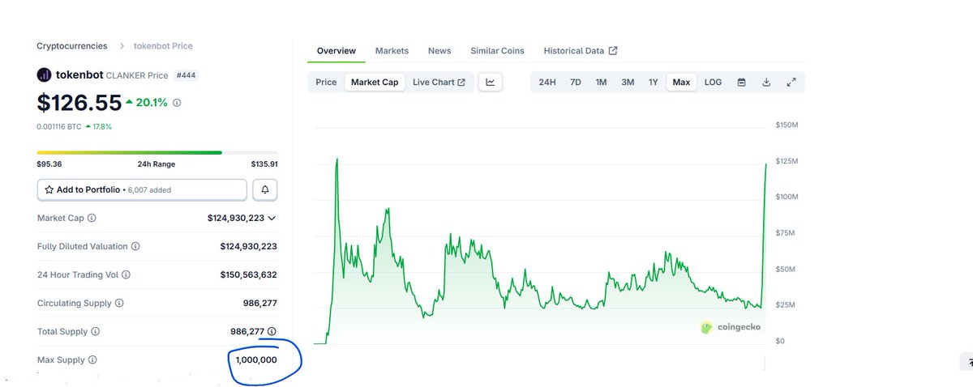The width and height of the screenshot is (973, 387).
Task: Click the $25M y-axis label
Action: [x=785, y=304]
